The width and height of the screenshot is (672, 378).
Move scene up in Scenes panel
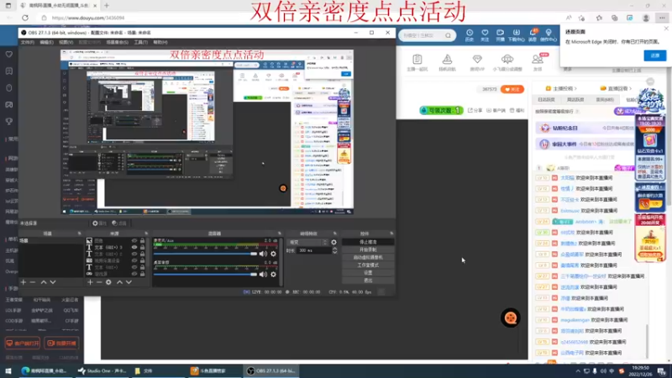coord(44,282)
